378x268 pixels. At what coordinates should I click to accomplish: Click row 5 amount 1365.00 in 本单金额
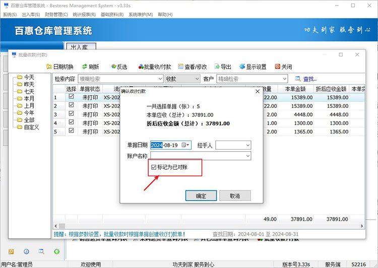pyautogui.click(x=303, y=131)
